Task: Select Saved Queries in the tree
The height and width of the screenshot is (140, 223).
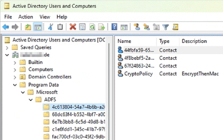Action: coord(36,47)
